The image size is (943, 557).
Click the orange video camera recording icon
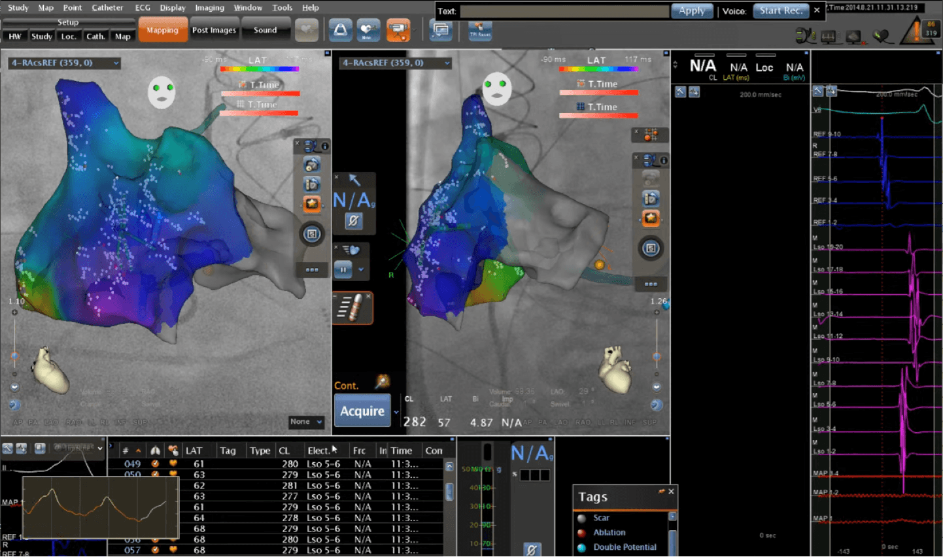(398, 30)
